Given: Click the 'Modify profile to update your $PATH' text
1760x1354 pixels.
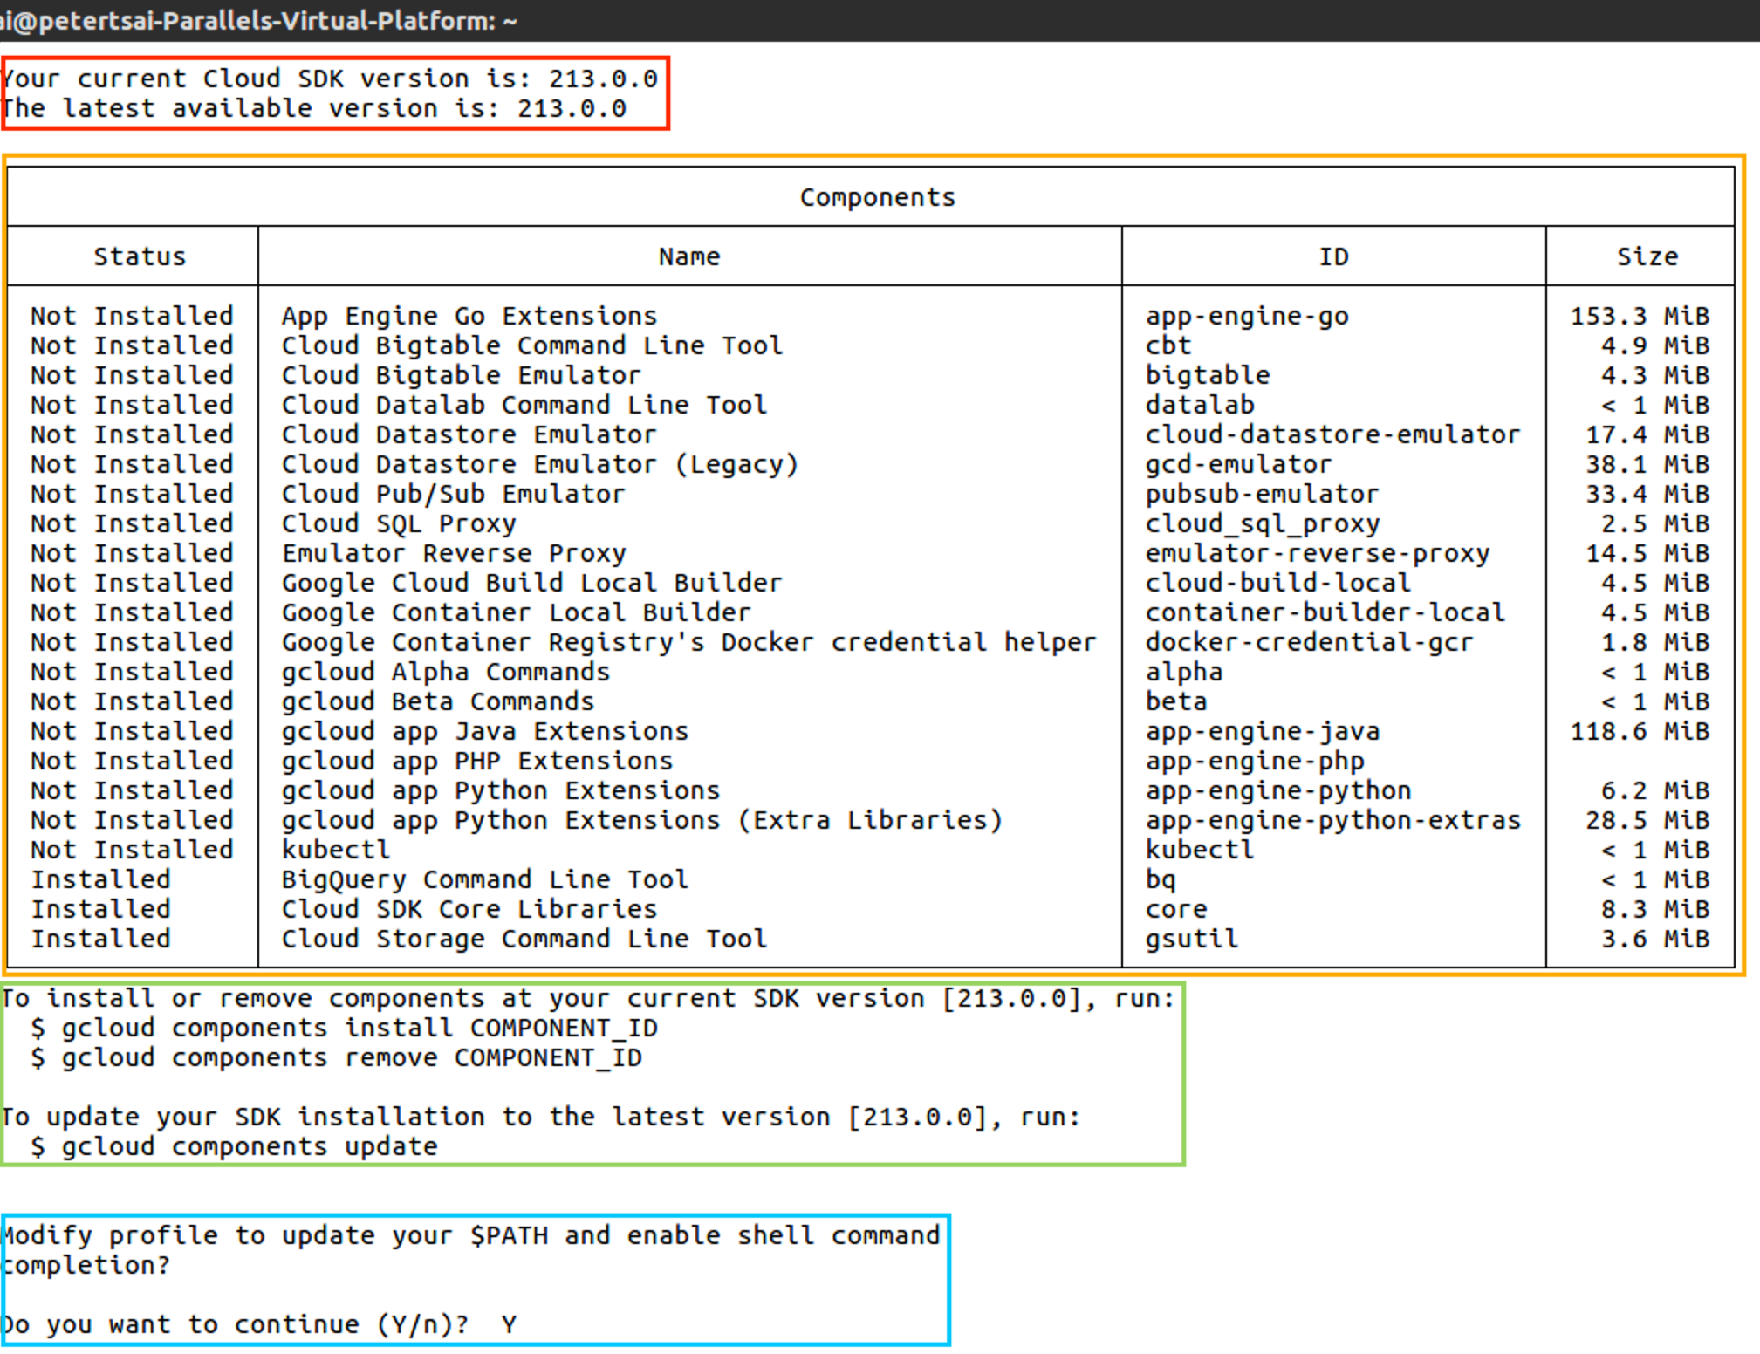Looking at the screenshot, I should [471, 1235].
